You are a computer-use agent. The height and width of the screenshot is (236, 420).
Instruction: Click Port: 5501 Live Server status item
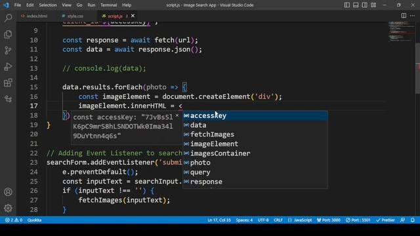358,220
